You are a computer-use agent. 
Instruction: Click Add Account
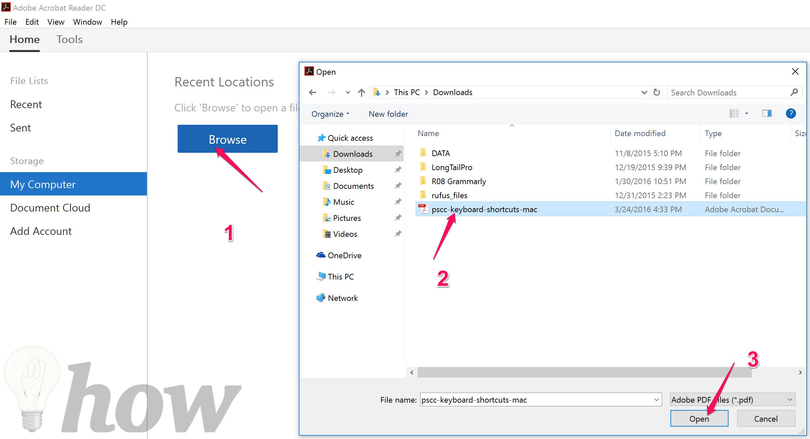tap(41, 231)
